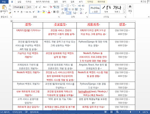This screenshot has height=114, width=150.
Task: Click the 로그인 (Sign in) link
Action: (x=143, y=1)
